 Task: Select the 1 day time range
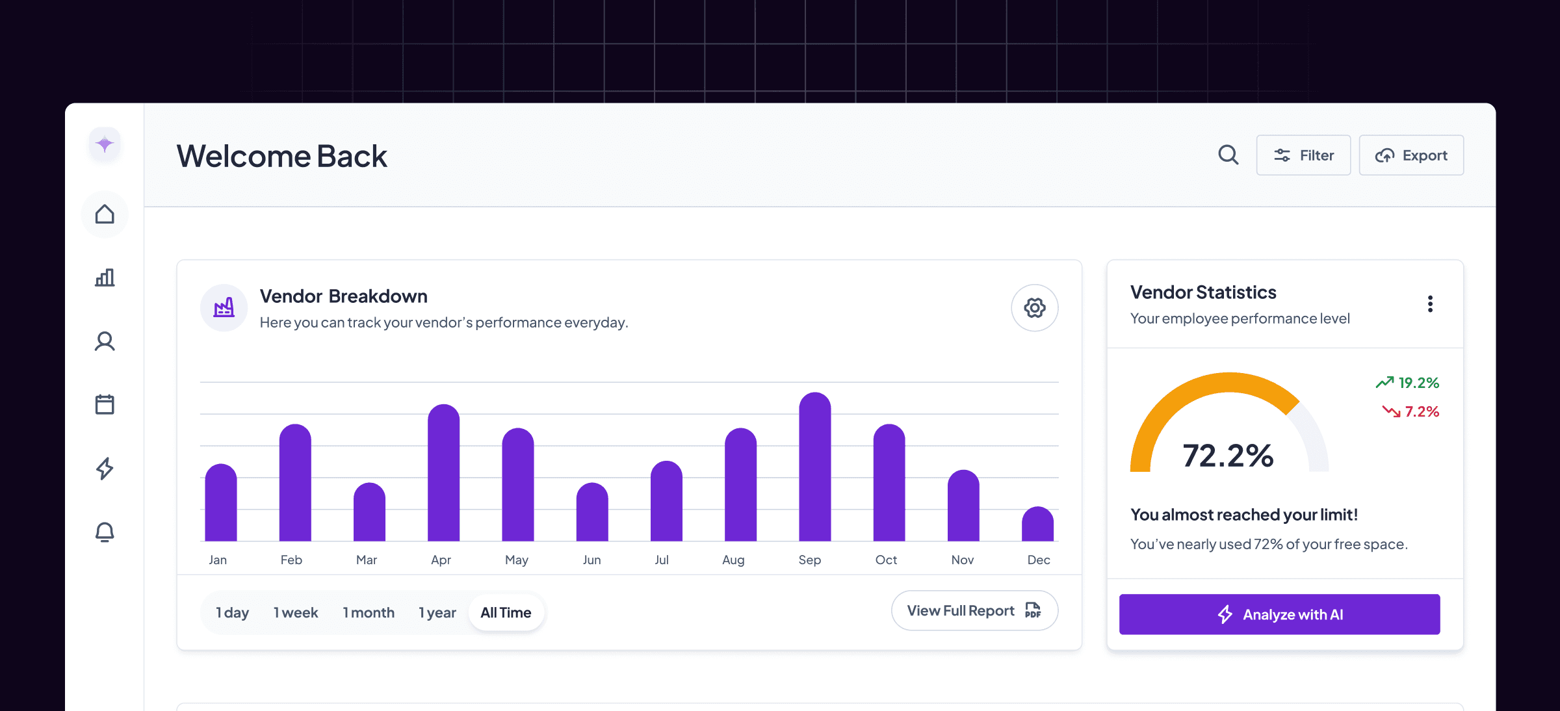pyautogui.click(x=232, y=612)
